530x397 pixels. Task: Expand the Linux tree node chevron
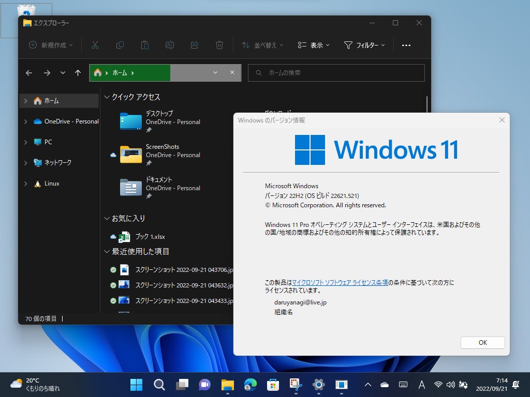point(26,184)
